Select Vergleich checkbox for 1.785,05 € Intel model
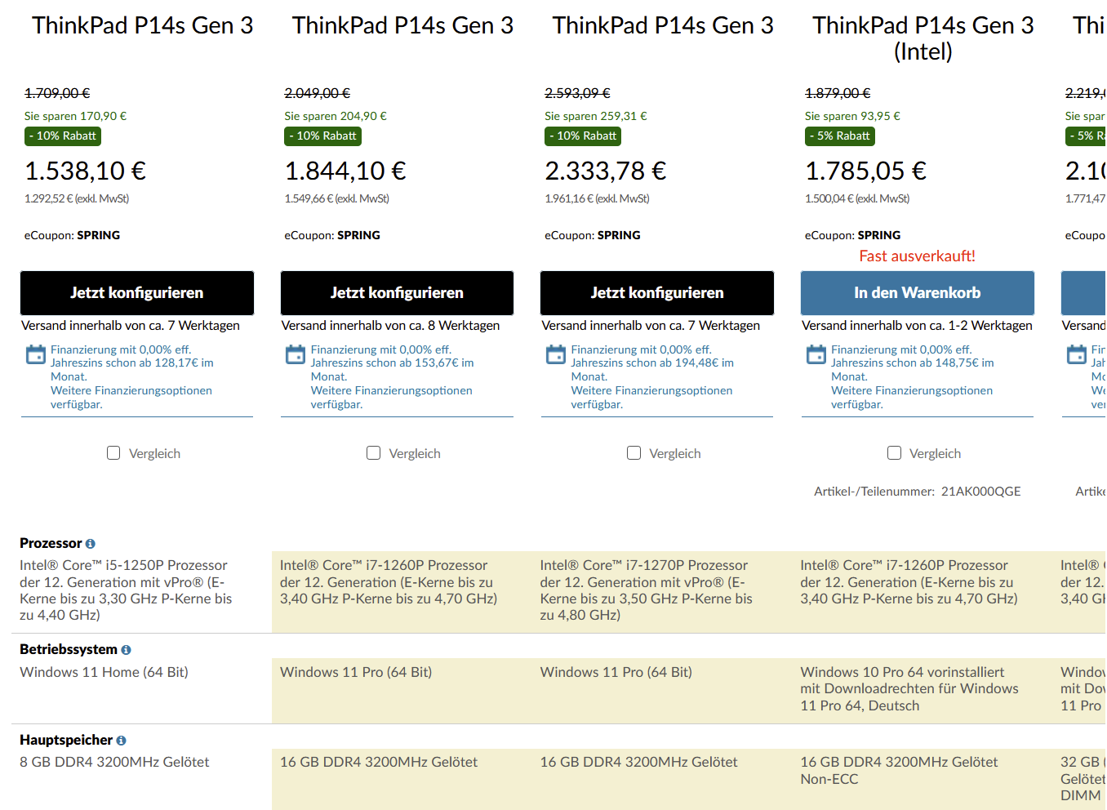This screenshot has width=1107, height=810. [894, 452]
